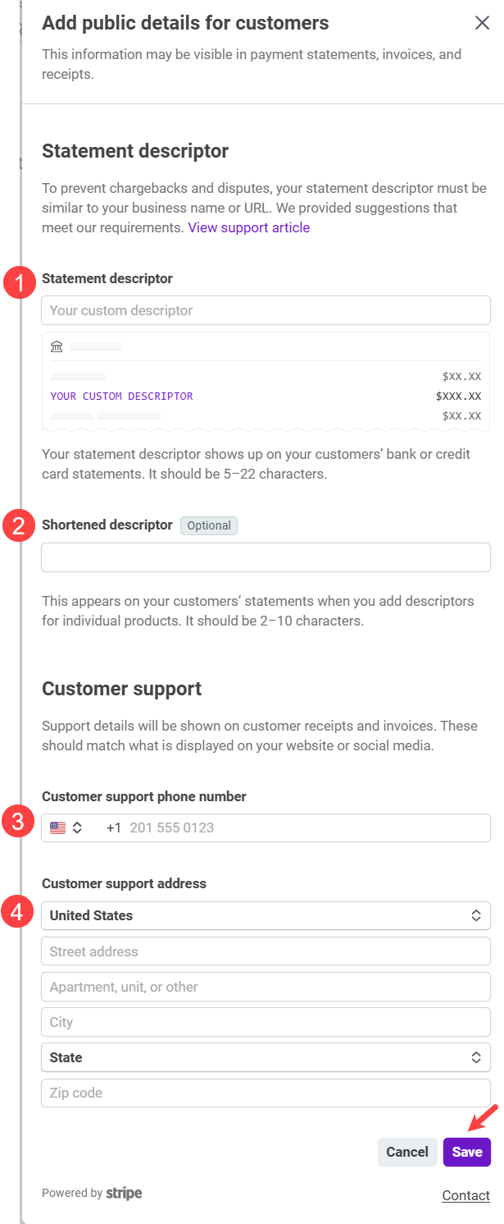This screenshot has width=504, height=1224.
Task: Click the Street address field
Action: (x=266, y=951)
